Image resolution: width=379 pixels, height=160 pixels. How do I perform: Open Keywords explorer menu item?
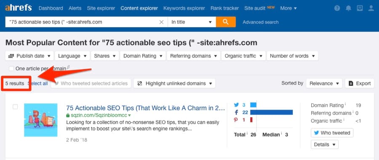[184, 8]
